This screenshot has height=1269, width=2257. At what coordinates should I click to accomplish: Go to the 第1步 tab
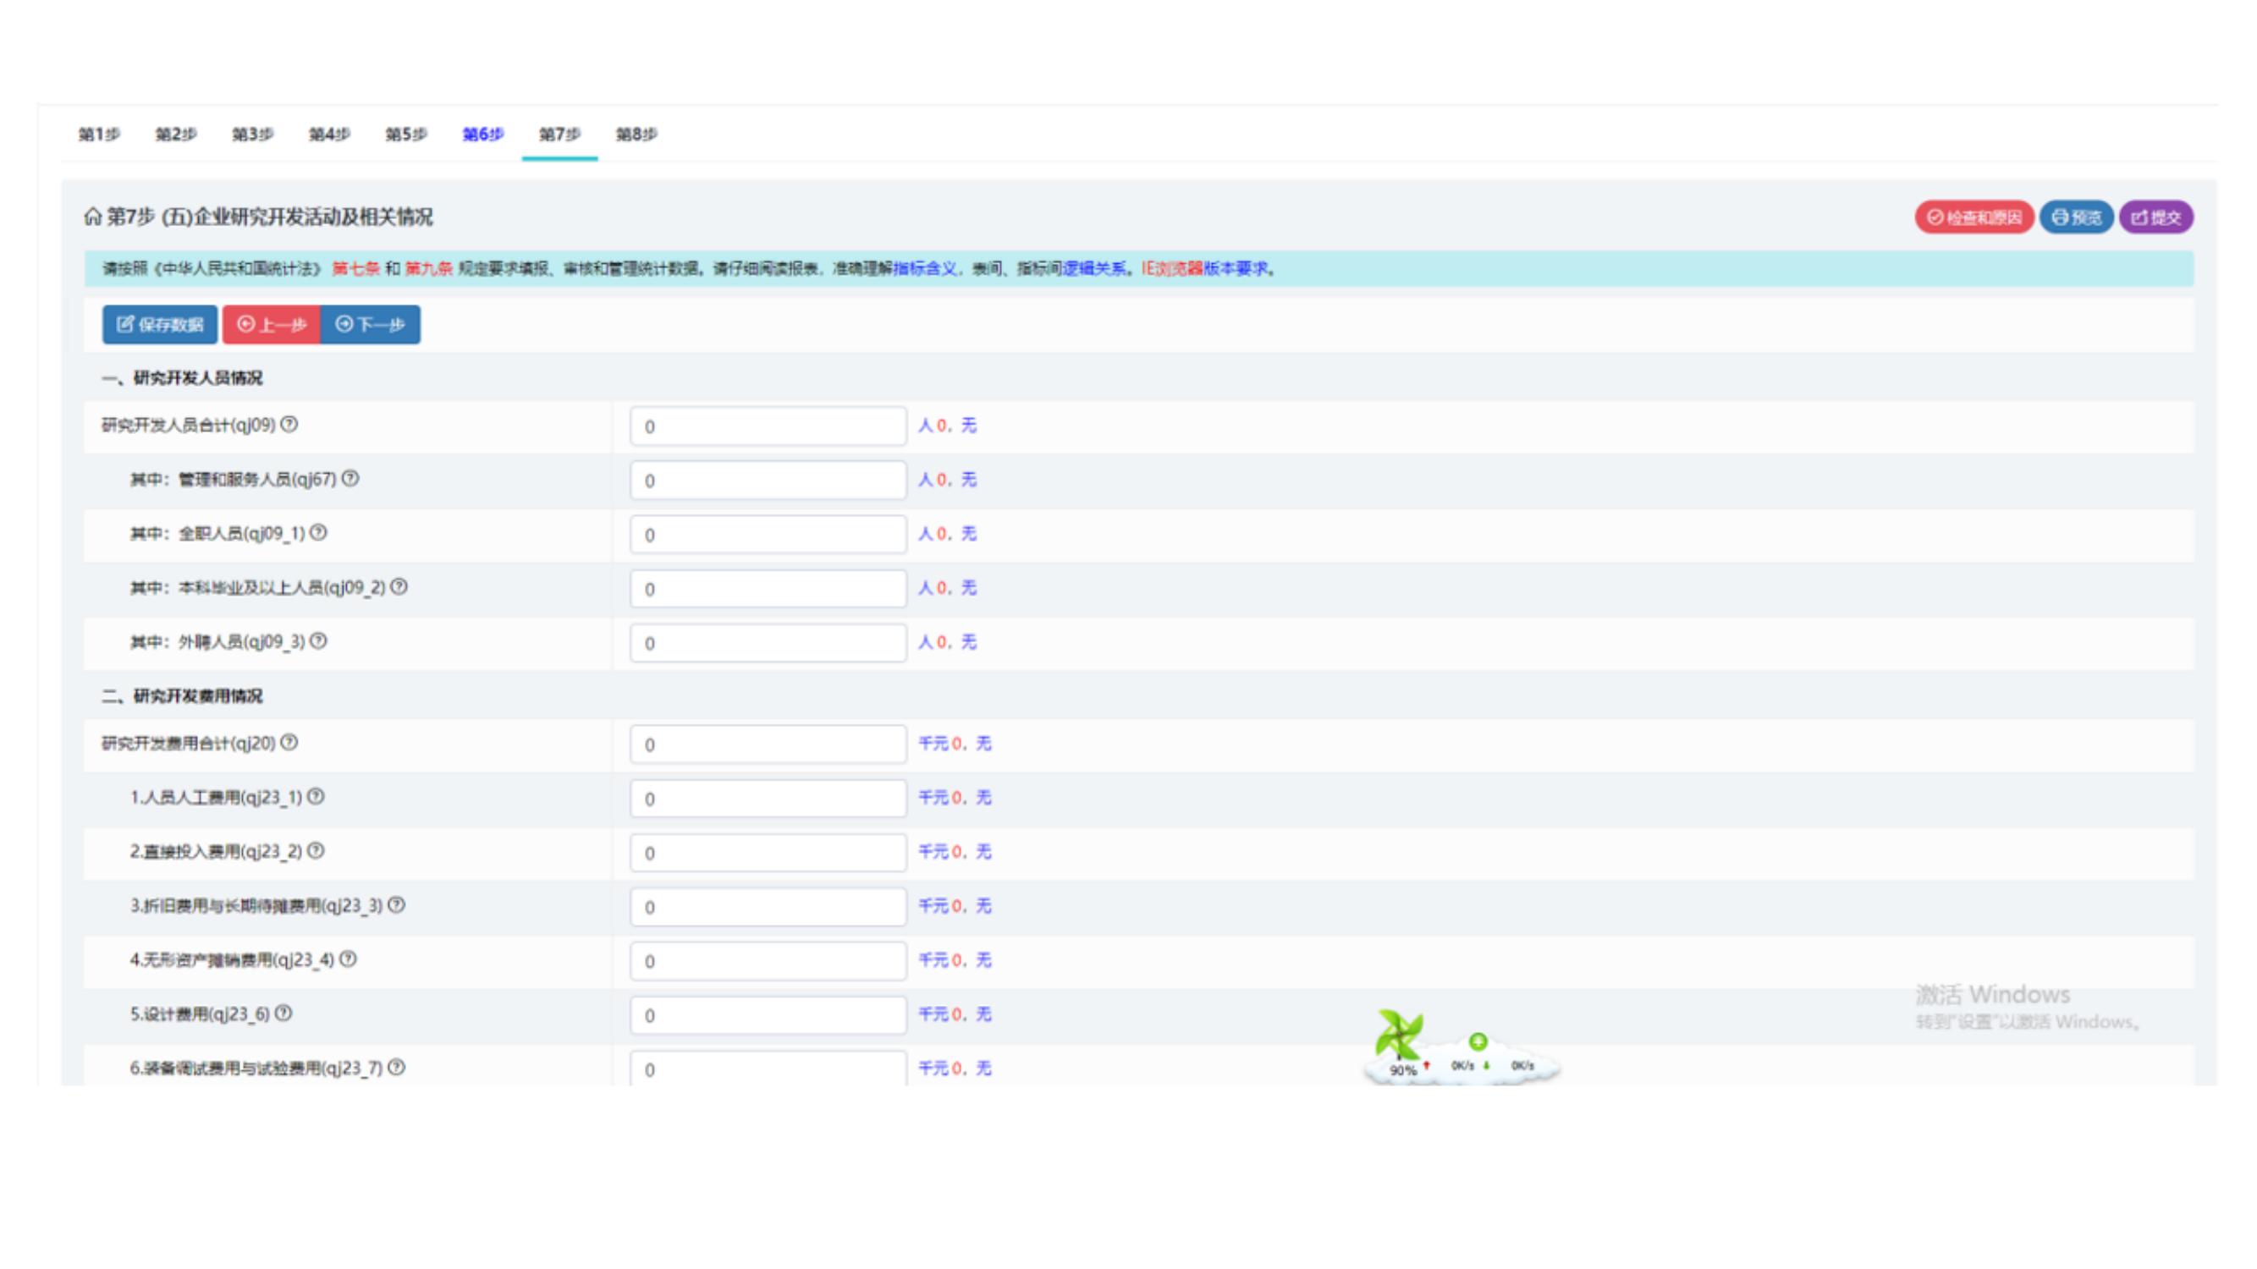tap(99, 134)
